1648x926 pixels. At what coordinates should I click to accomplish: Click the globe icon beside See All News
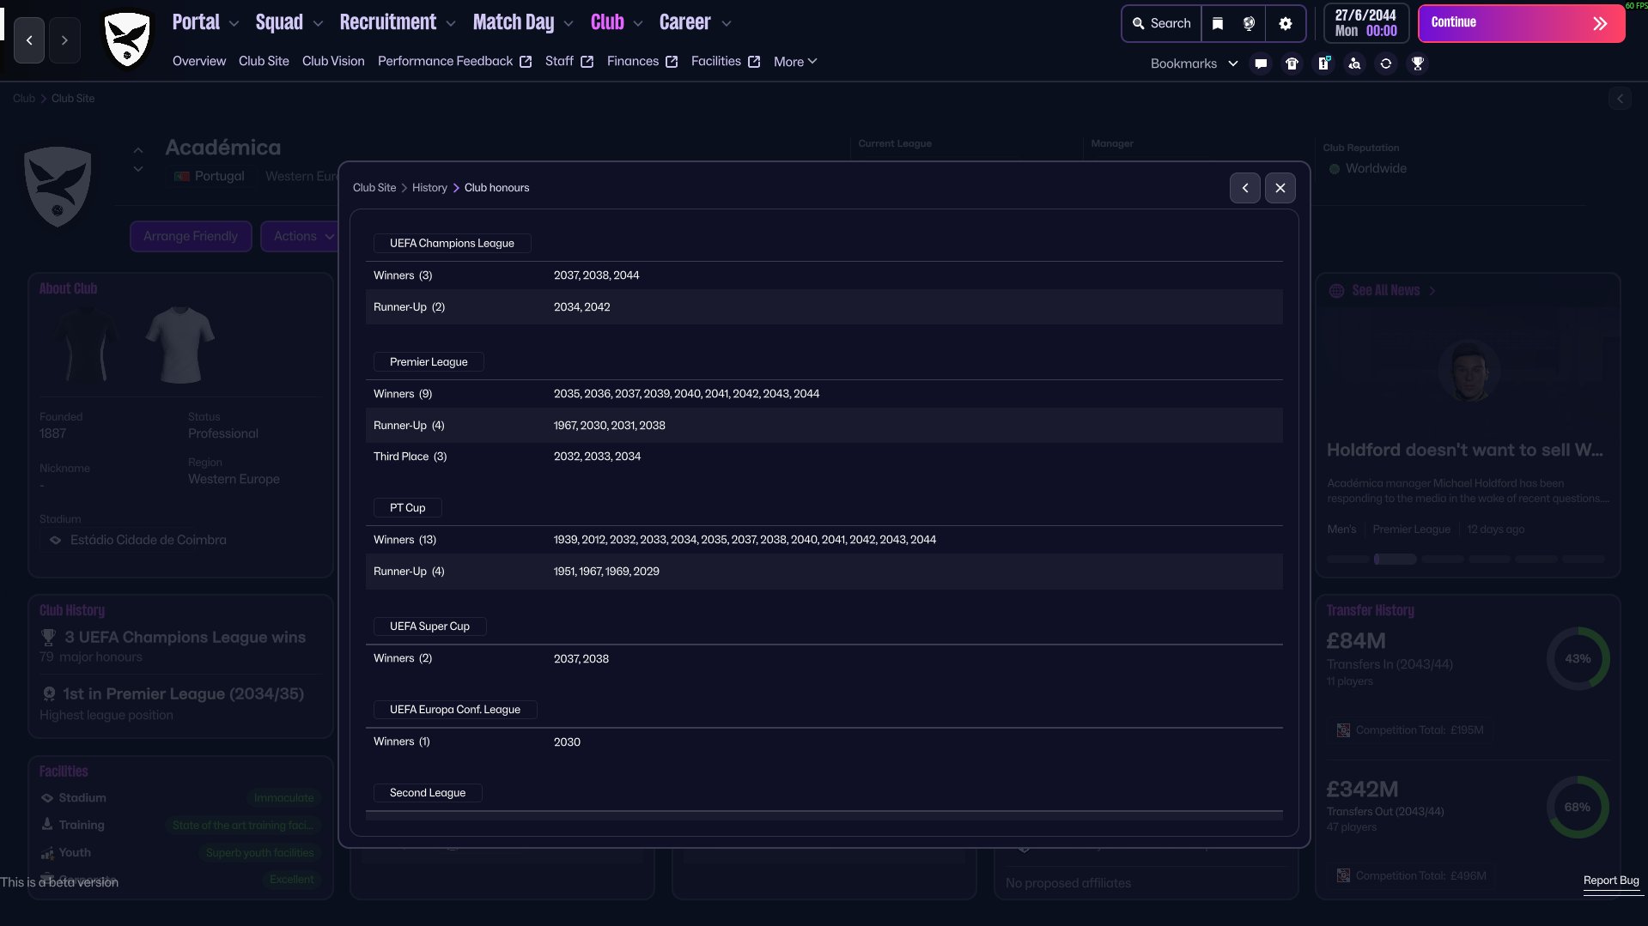point(1336,291)
